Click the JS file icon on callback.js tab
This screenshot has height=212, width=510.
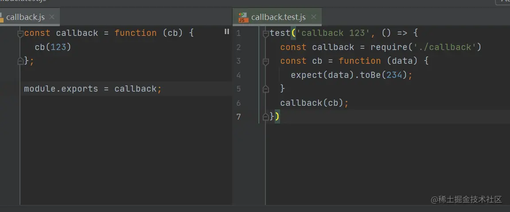point(1,17)
